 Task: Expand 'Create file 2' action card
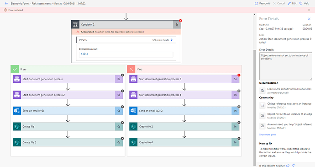(184, 127)
